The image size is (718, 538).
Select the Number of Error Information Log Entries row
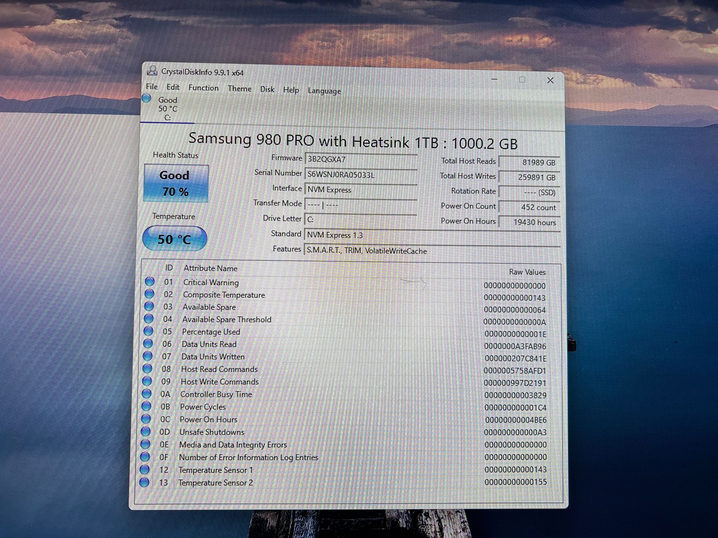345,457
